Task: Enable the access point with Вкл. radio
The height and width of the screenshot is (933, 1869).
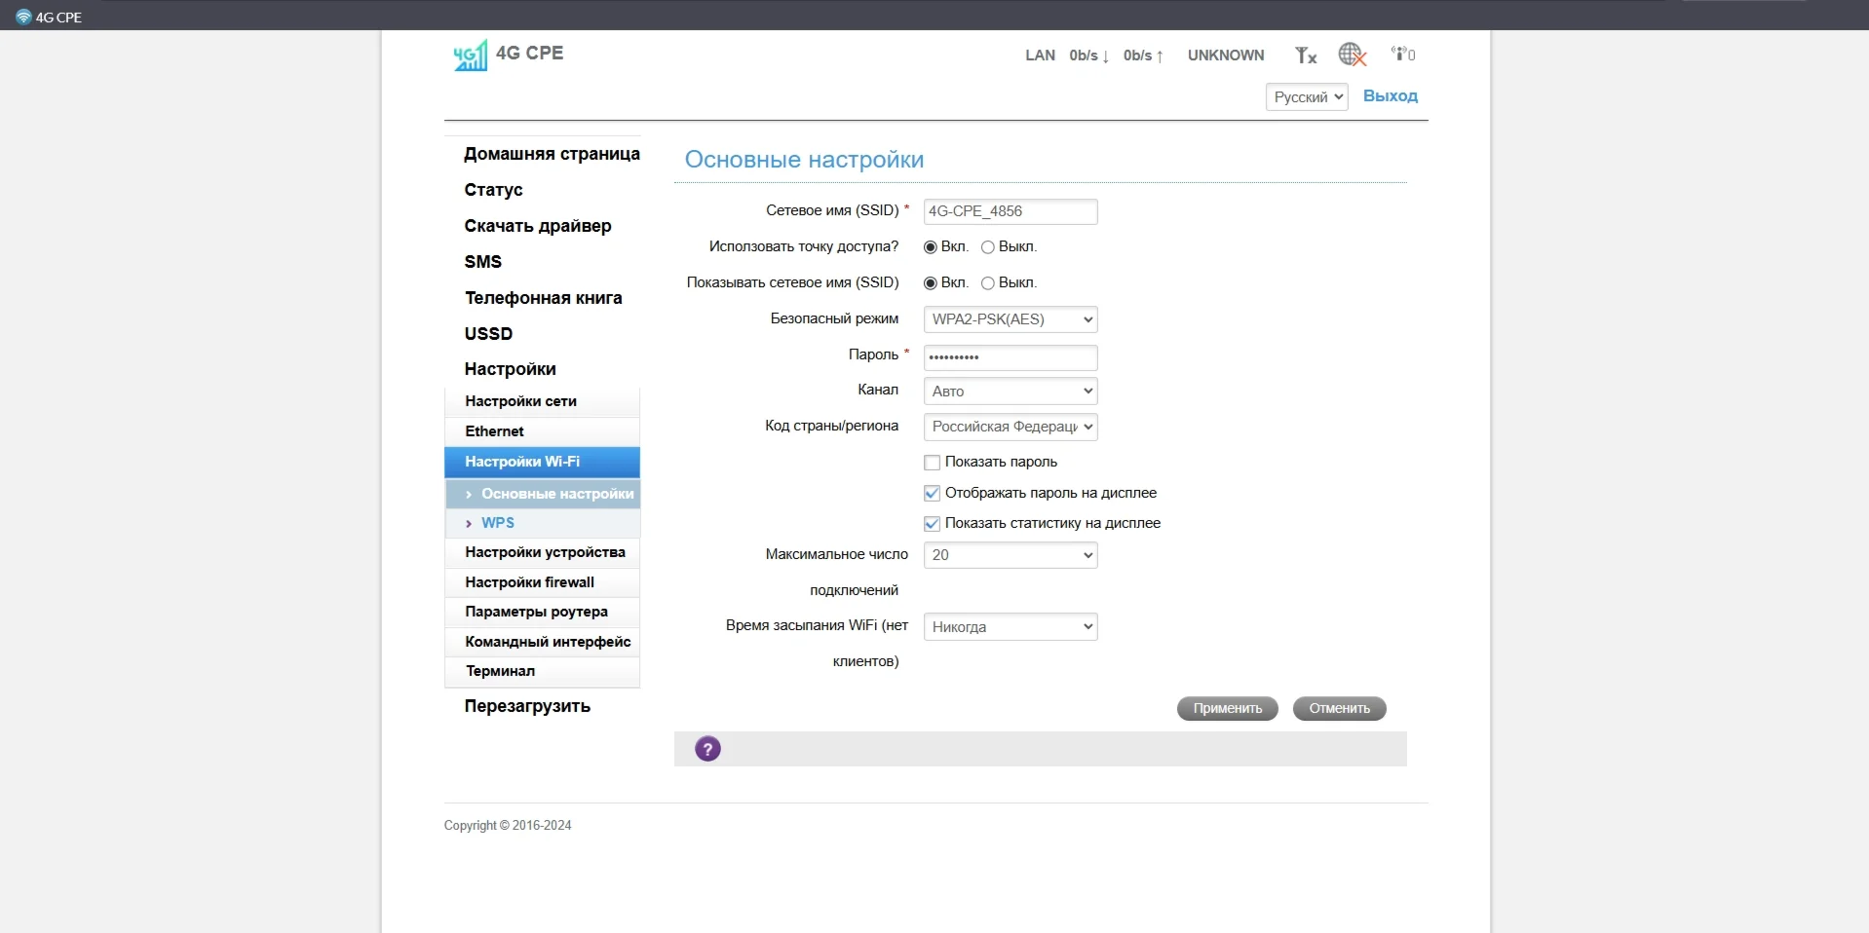Action: click(x=930, y=247)
